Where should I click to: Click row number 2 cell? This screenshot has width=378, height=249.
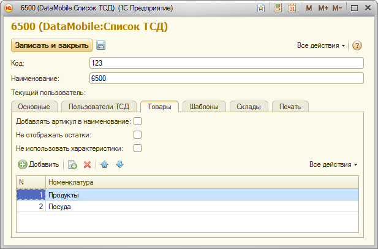click(31, 207)
